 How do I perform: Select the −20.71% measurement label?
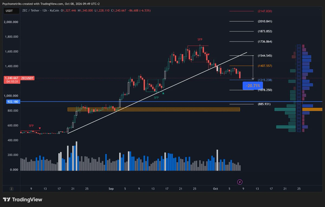(253, 86)
